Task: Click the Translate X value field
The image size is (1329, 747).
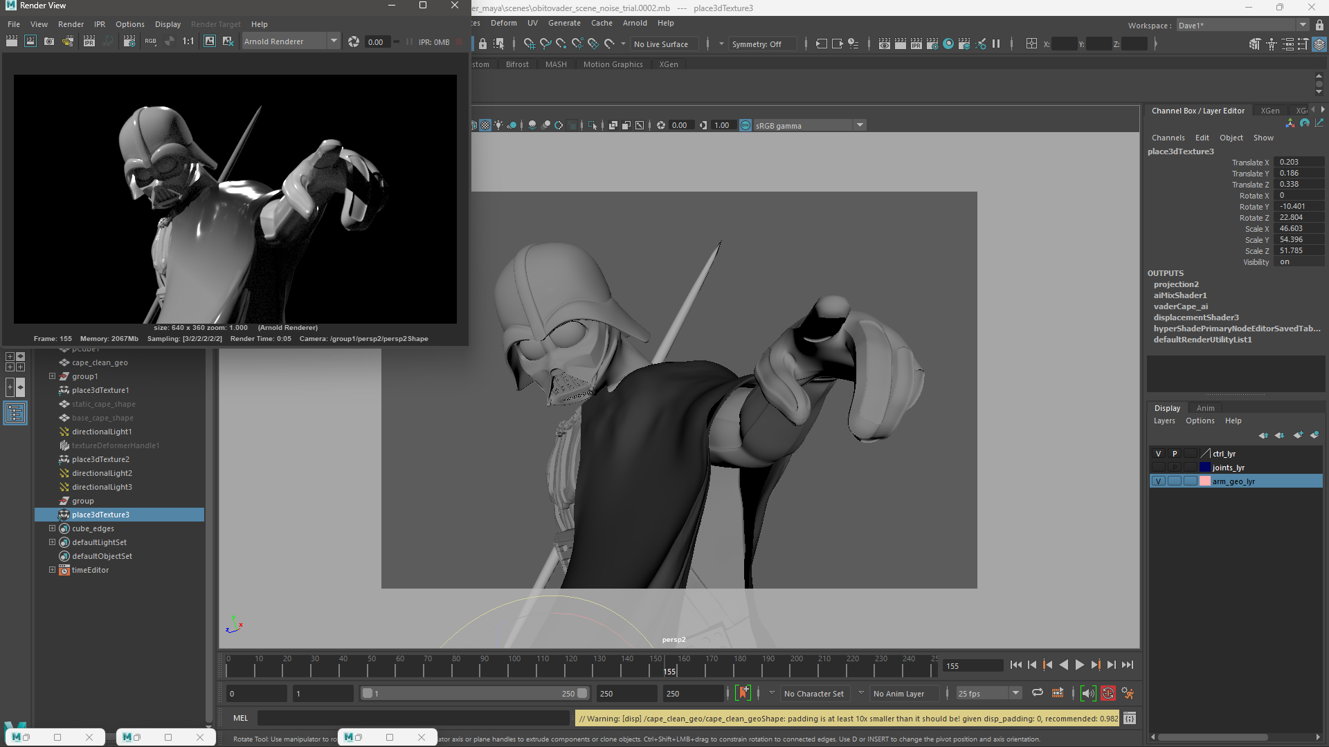Action: 1298,162
